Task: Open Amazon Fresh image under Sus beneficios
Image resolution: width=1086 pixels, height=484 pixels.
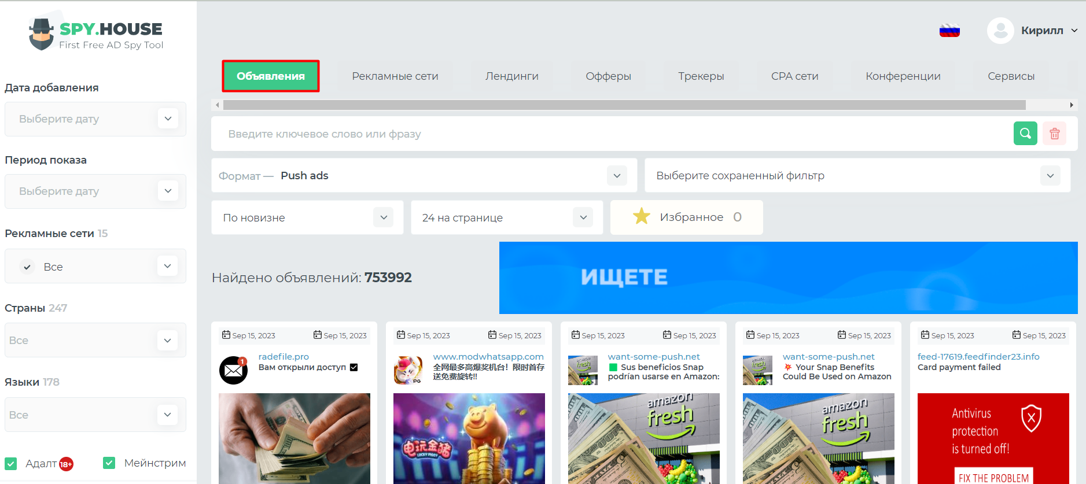Action: coord(644,438)
